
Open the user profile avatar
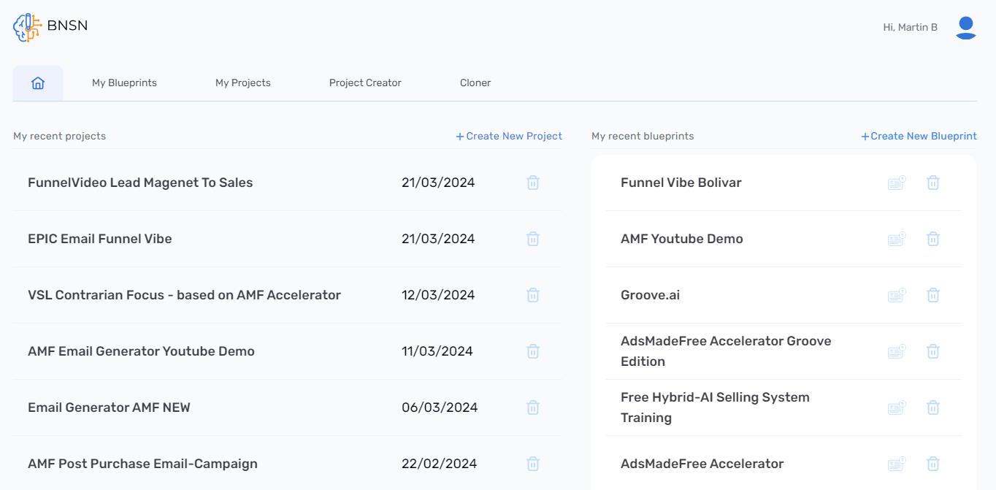click(966, 28)
